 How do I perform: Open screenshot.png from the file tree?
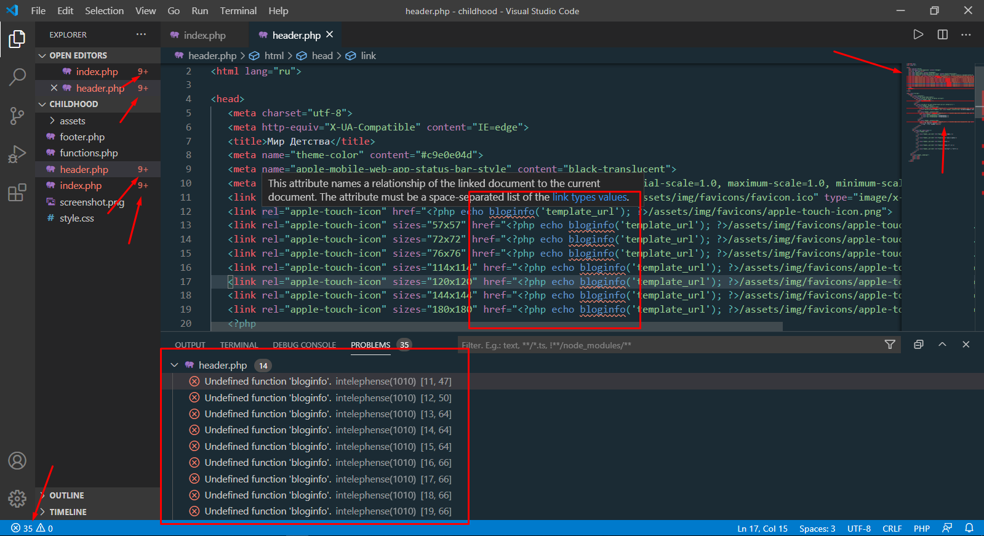pyautogui.click(x=92, y=202)
